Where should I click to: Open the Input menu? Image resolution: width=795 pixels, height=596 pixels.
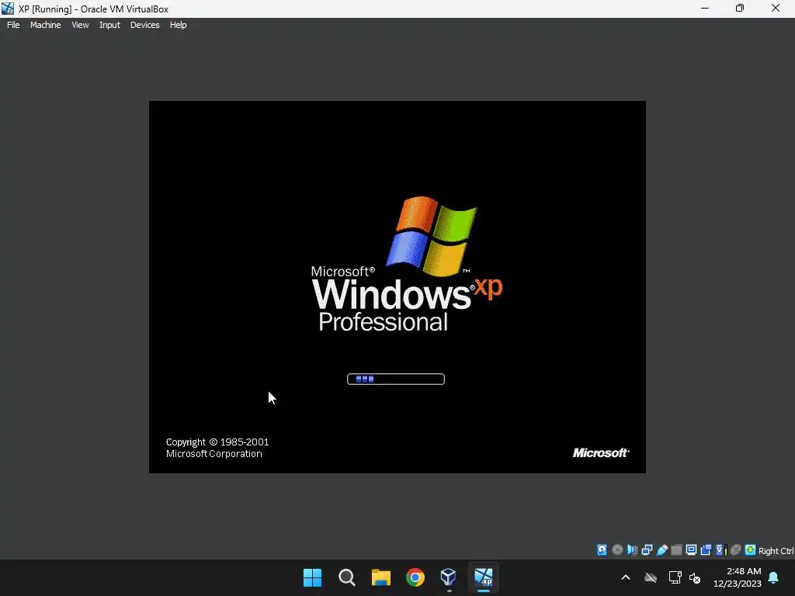point(109,25)
